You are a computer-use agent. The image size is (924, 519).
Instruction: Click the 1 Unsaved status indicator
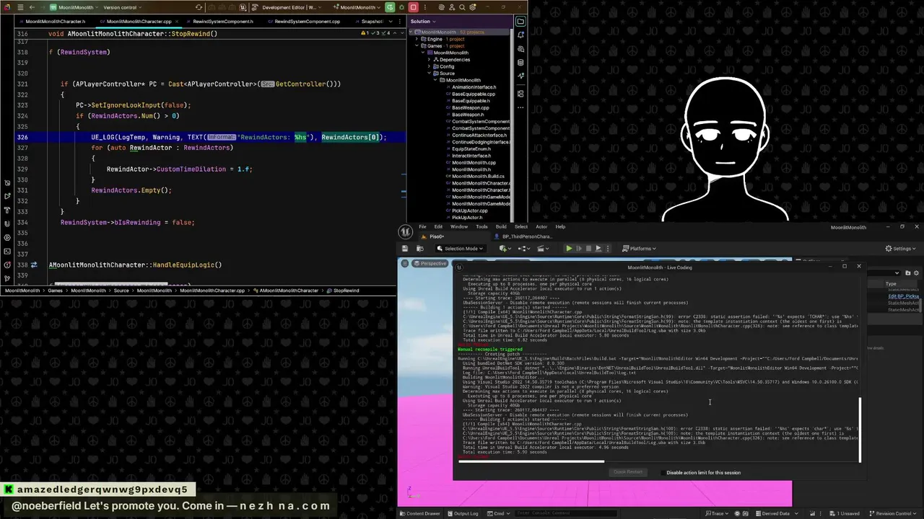[x=845, y=513]
